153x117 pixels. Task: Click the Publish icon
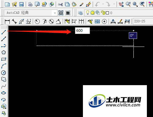pos(44,4)
